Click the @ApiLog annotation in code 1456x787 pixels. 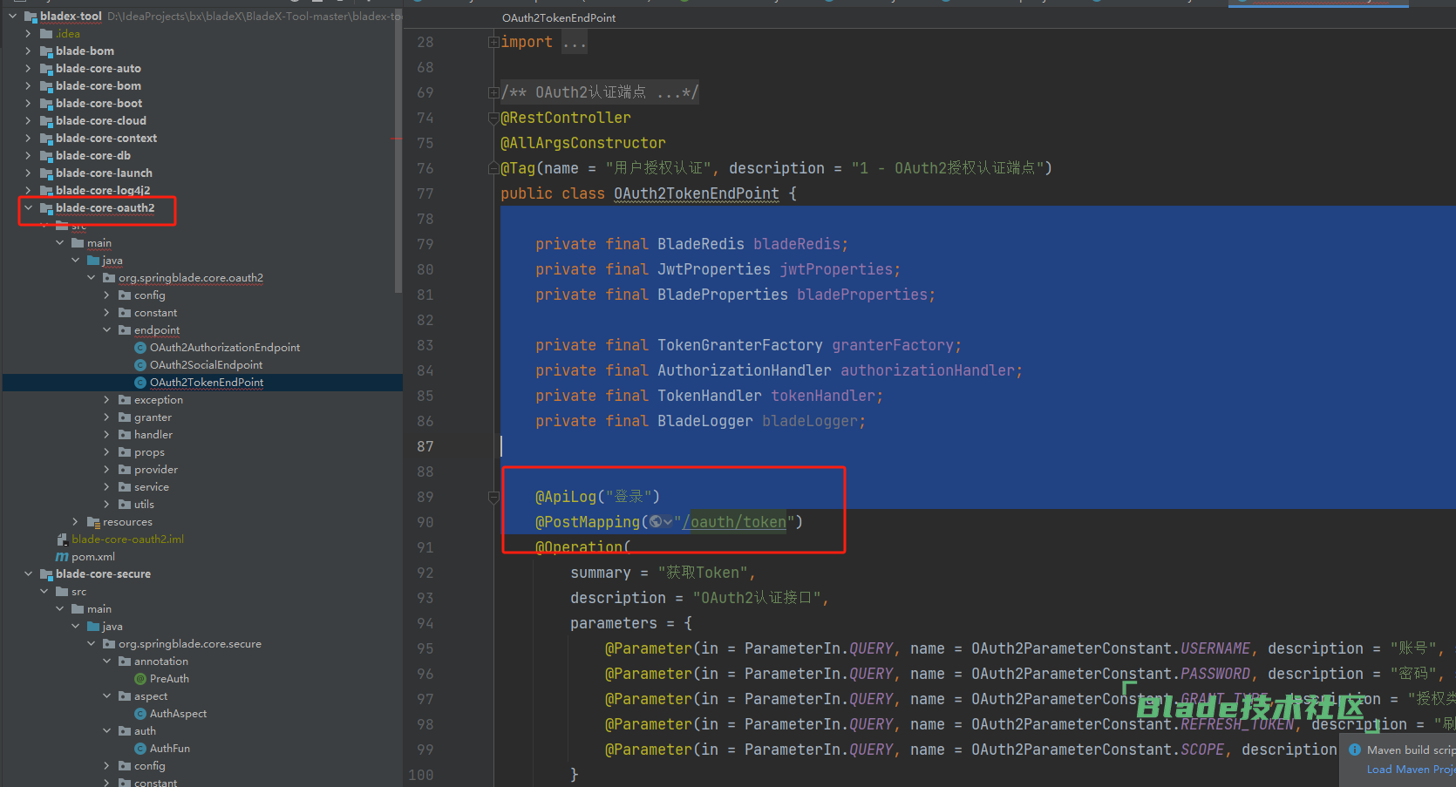click(x=566, y=497)
